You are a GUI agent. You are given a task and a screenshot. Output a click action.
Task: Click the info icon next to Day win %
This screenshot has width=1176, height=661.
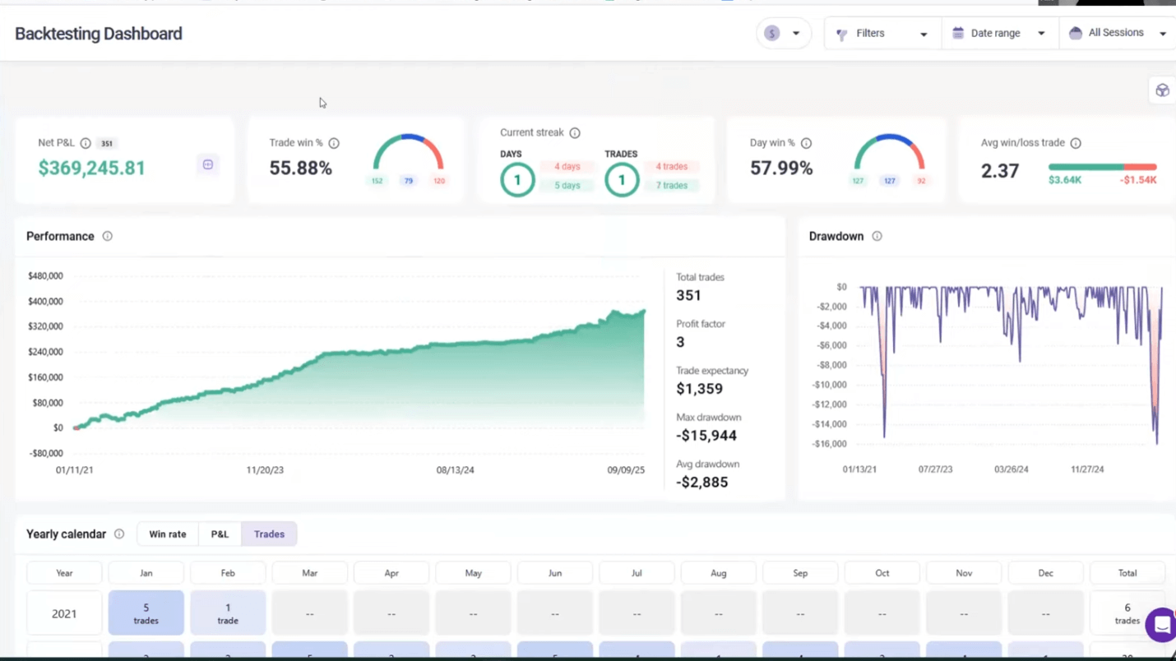point(806,143)
